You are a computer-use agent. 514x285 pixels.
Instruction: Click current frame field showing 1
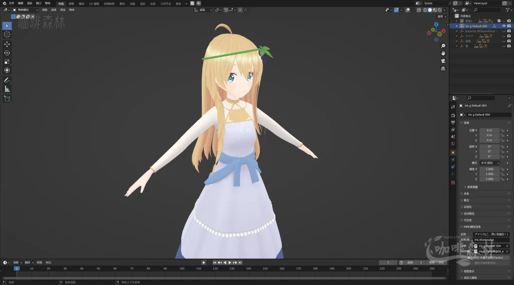(x=388, y=262)
